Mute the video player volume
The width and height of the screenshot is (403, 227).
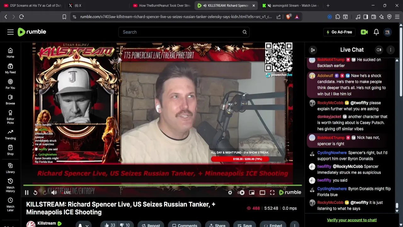click(x=54, y=193)
